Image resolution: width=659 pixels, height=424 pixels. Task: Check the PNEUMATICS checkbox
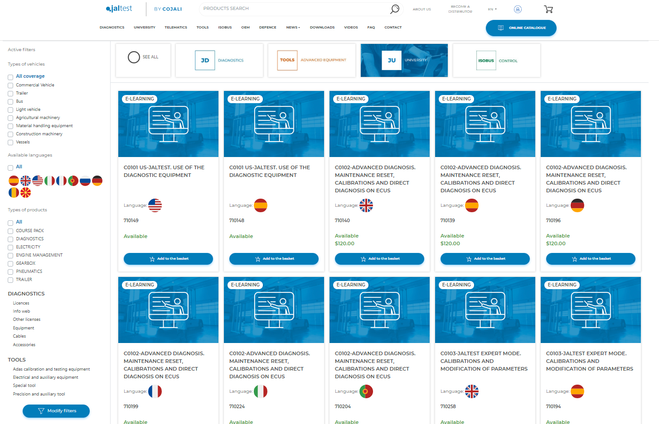click(10, 272)
